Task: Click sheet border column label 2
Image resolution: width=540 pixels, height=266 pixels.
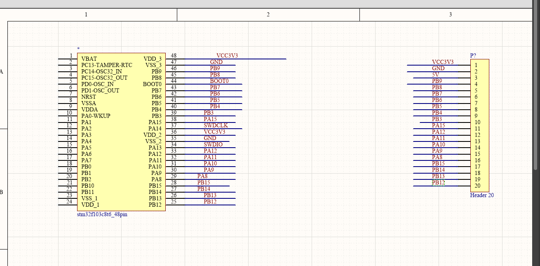Action: (x=268, y=14)
